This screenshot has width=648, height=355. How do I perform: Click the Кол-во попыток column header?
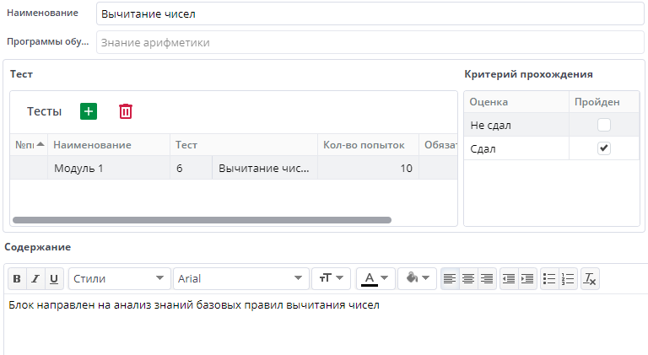tap(368, 145)
